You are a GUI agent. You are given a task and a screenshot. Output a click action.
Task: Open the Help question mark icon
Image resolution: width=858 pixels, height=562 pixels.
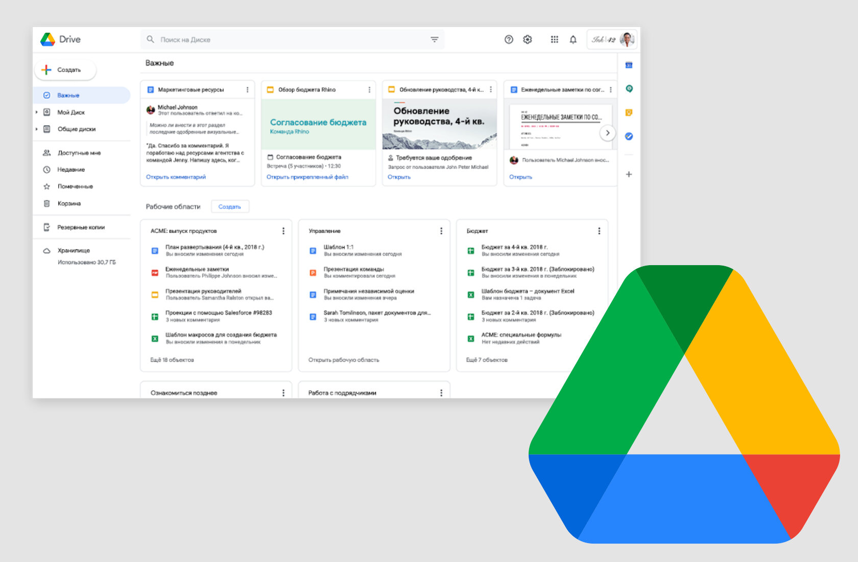pos(509,39)
